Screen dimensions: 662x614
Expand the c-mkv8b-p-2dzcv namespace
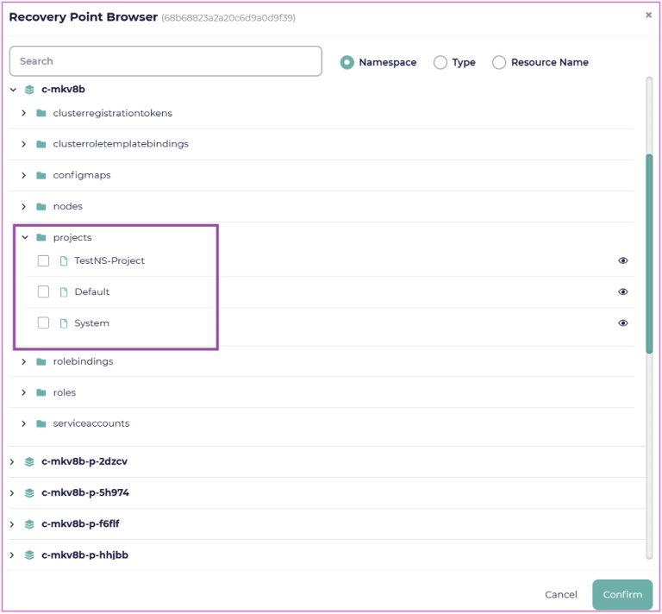click(12, 462)
